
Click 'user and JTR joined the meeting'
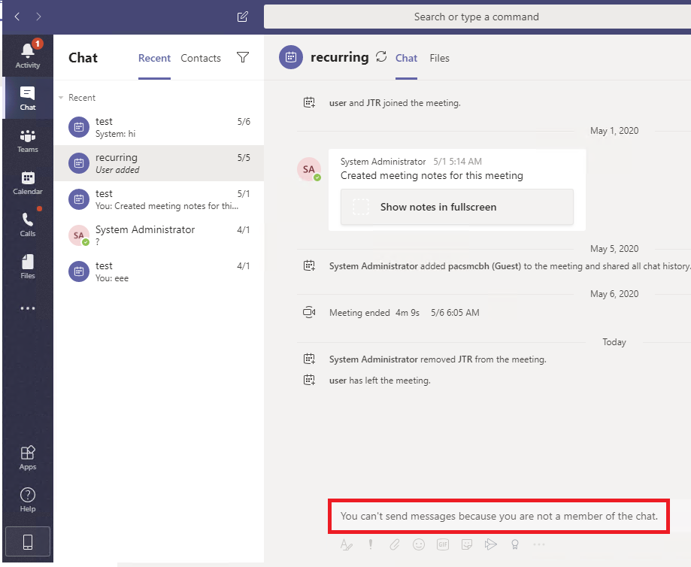(x=395, y=103)
